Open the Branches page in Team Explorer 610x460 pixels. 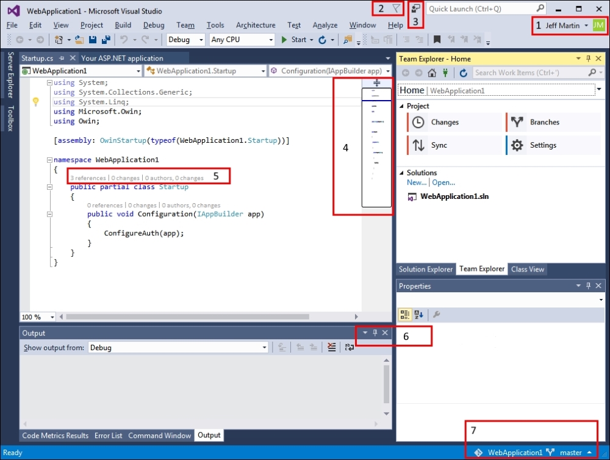[544, 122]
